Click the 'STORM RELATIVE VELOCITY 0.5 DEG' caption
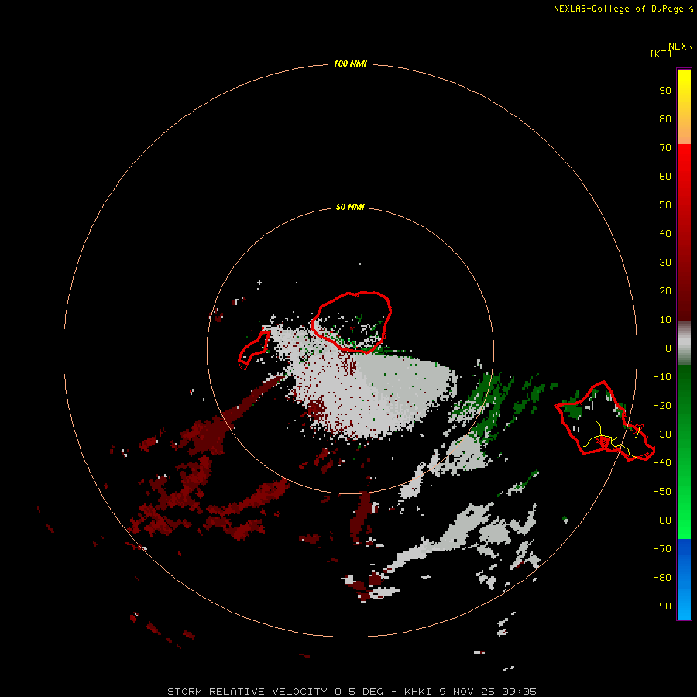The width and height of the screenshot is (697, 697). [275, 692]
